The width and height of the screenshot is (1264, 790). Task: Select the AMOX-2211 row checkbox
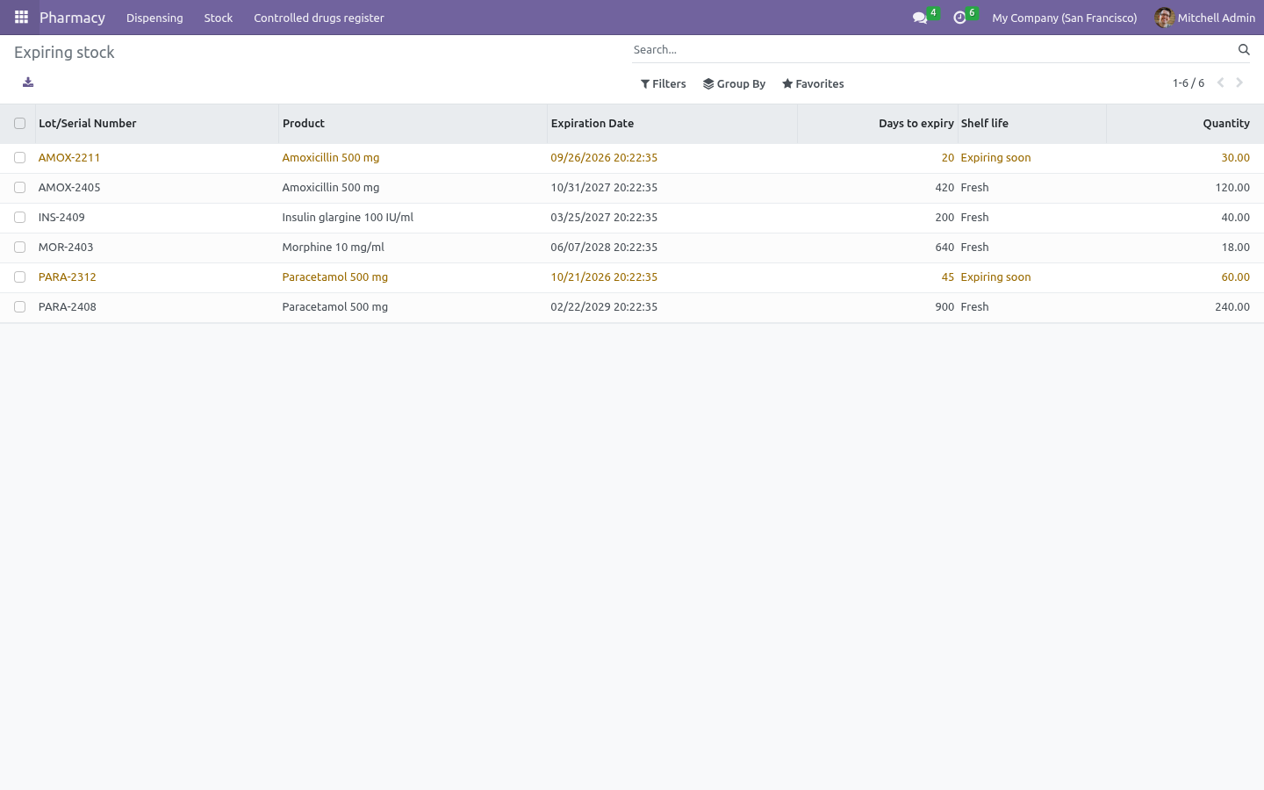19,158
